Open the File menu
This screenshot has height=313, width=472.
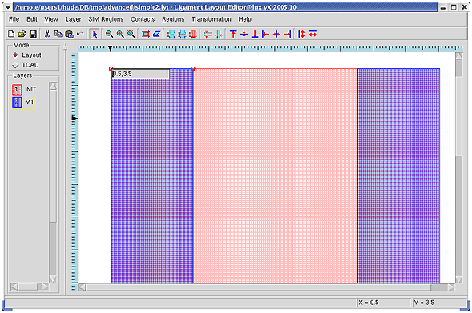click(x=14, y=19)
